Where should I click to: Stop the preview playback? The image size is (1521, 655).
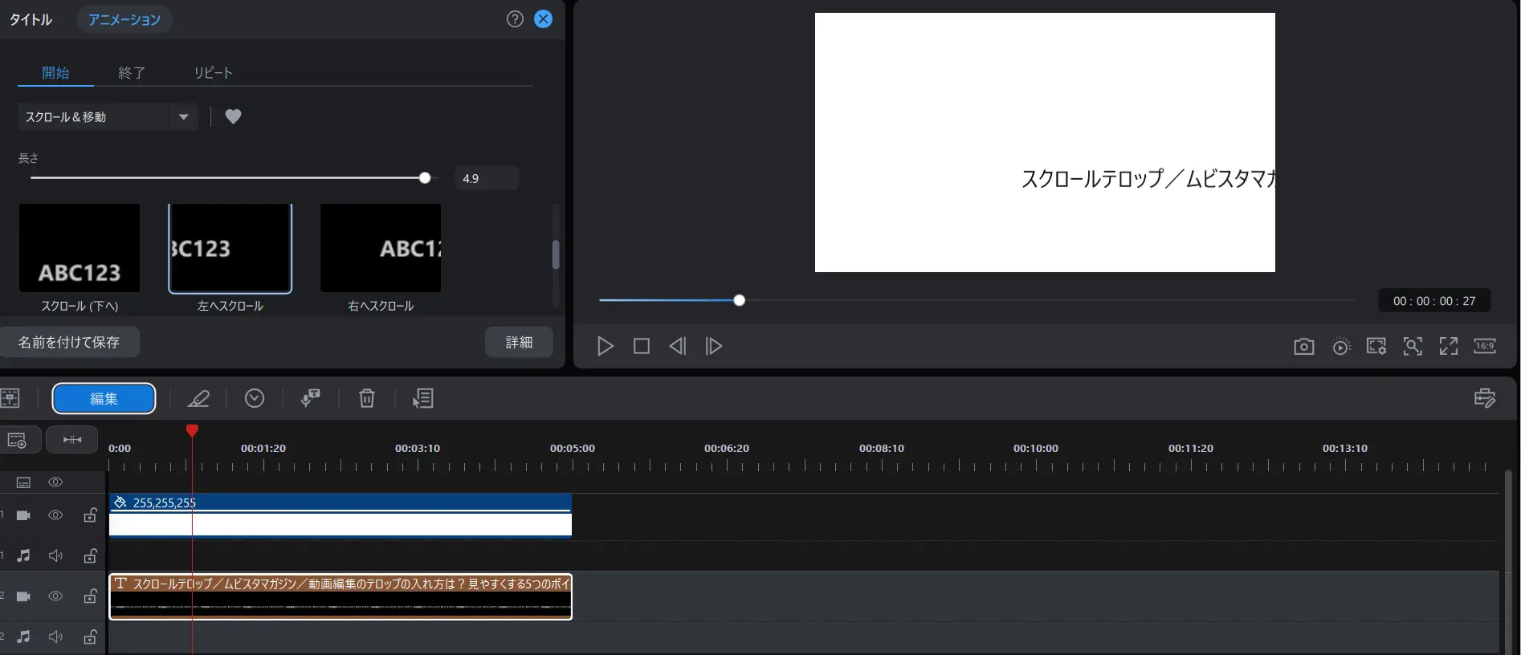[x=642, y=346]
